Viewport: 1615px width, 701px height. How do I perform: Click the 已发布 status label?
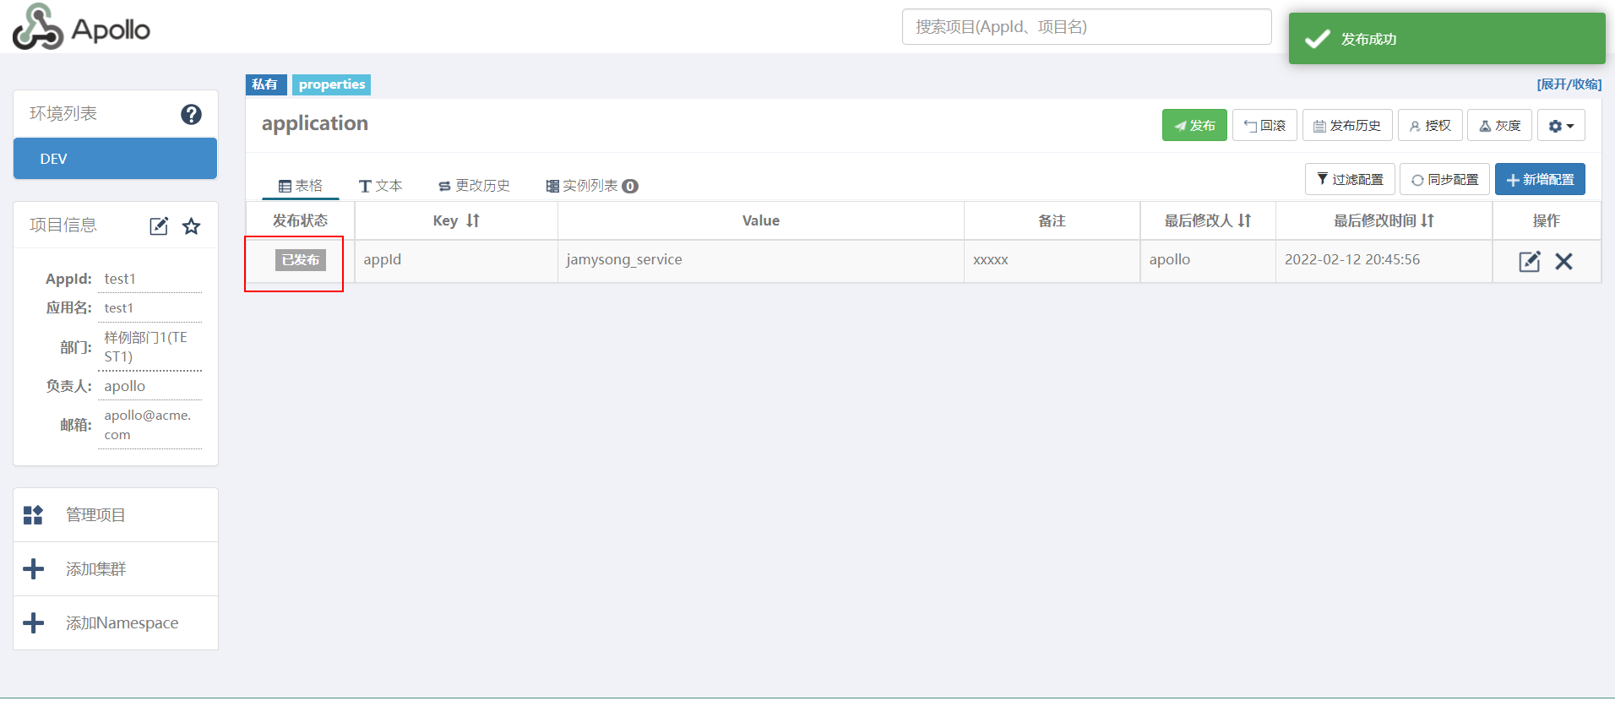pyautogui.click(x=301, y=260)
